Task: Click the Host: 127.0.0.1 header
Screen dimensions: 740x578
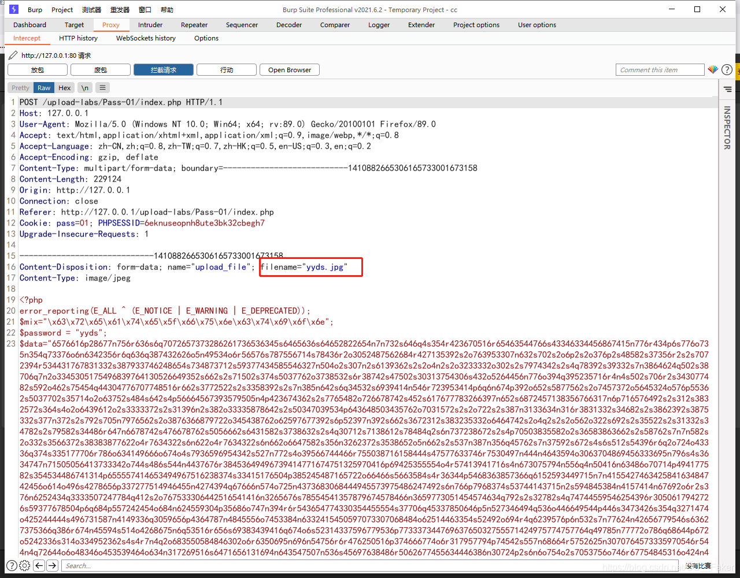Action: (54, 113)
